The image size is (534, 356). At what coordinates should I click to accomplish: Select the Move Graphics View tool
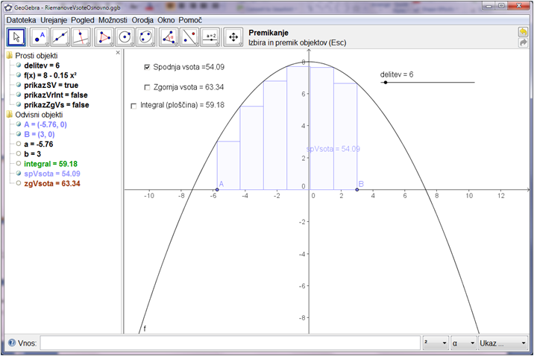[233, 37]
